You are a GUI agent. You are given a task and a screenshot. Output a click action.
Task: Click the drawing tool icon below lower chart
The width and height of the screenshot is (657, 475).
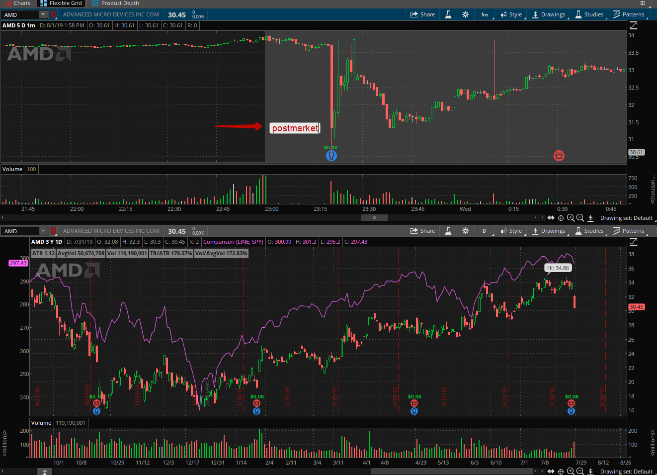click(x=590, y=472)
